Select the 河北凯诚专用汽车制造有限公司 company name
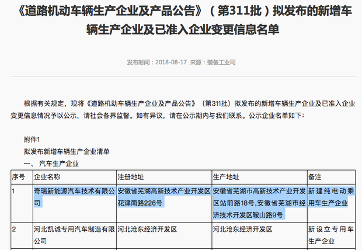Viewport: 362px width, 250px height. [74, 234]
